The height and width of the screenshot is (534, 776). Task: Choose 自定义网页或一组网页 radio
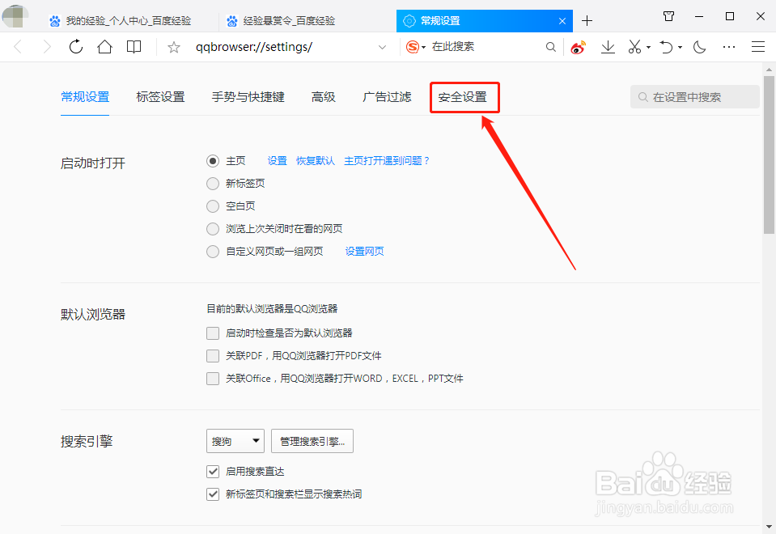(213, 252)
